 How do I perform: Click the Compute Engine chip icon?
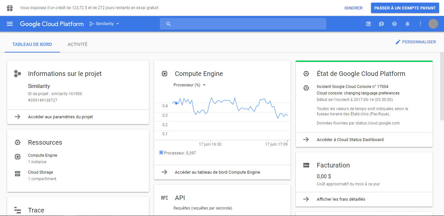pos(164,74)
